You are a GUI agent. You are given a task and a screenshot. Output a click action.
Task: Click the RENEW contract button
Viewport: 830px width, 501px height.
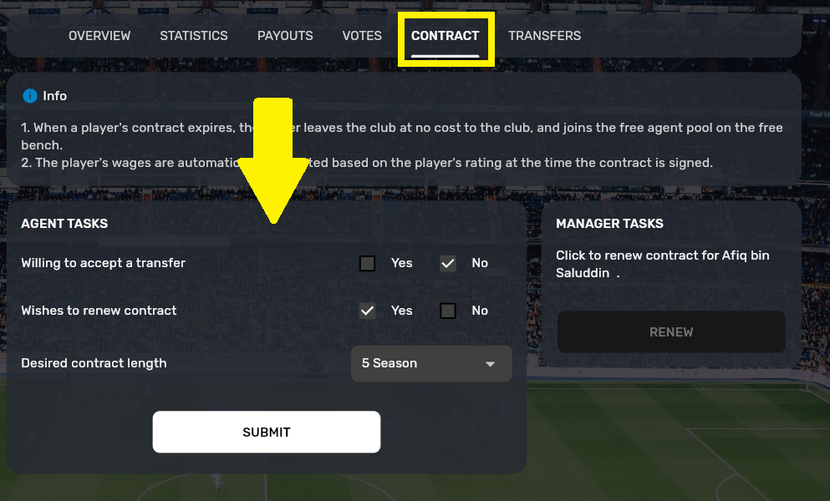point(671,332)
